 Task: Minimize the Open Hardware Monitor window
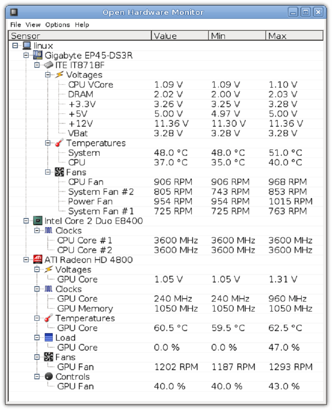click(x=293, y=12)
